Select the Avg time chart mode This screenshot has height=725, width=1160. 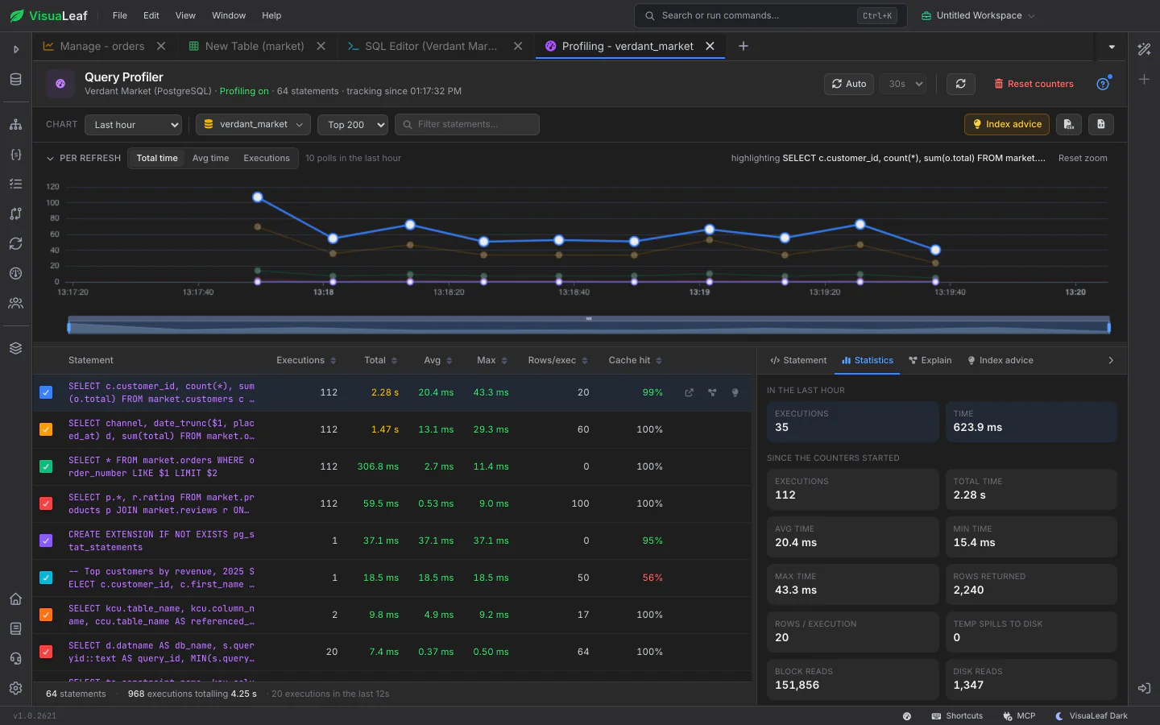coord(210,158)
